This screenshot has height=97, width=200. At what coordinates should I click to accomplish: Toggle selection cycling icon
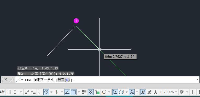point(97,92)
